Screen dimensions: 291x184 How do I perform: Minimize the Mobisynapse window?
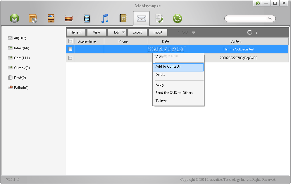[x=266, y=3]
